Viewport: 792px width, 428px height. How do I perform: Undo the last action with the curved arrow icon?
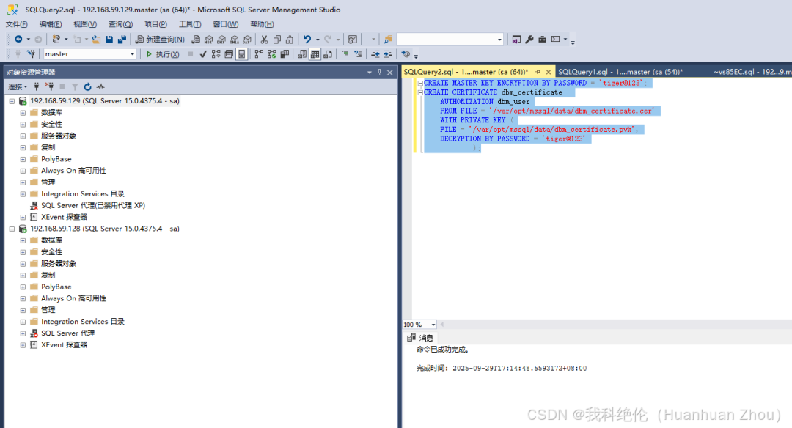pos(307,39)
